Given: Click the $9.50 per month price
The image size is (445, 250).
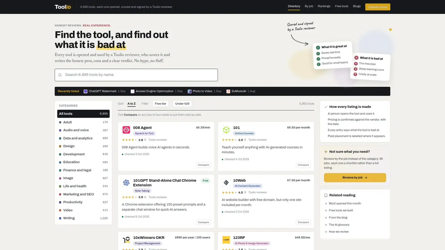Looking at the screenshot, I should pyautogui.click(x=299, y=127).
